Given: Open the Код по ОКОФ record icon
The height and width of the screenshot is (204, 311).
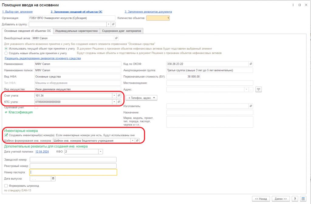Looking at the screenshot, I should pyautogui.click(x=251, y=64).
